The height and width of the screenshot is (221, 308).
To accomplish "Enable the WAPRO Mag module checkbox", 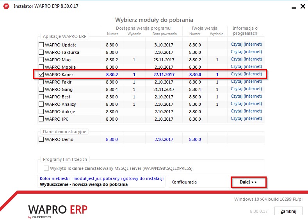I will (41, 60).
